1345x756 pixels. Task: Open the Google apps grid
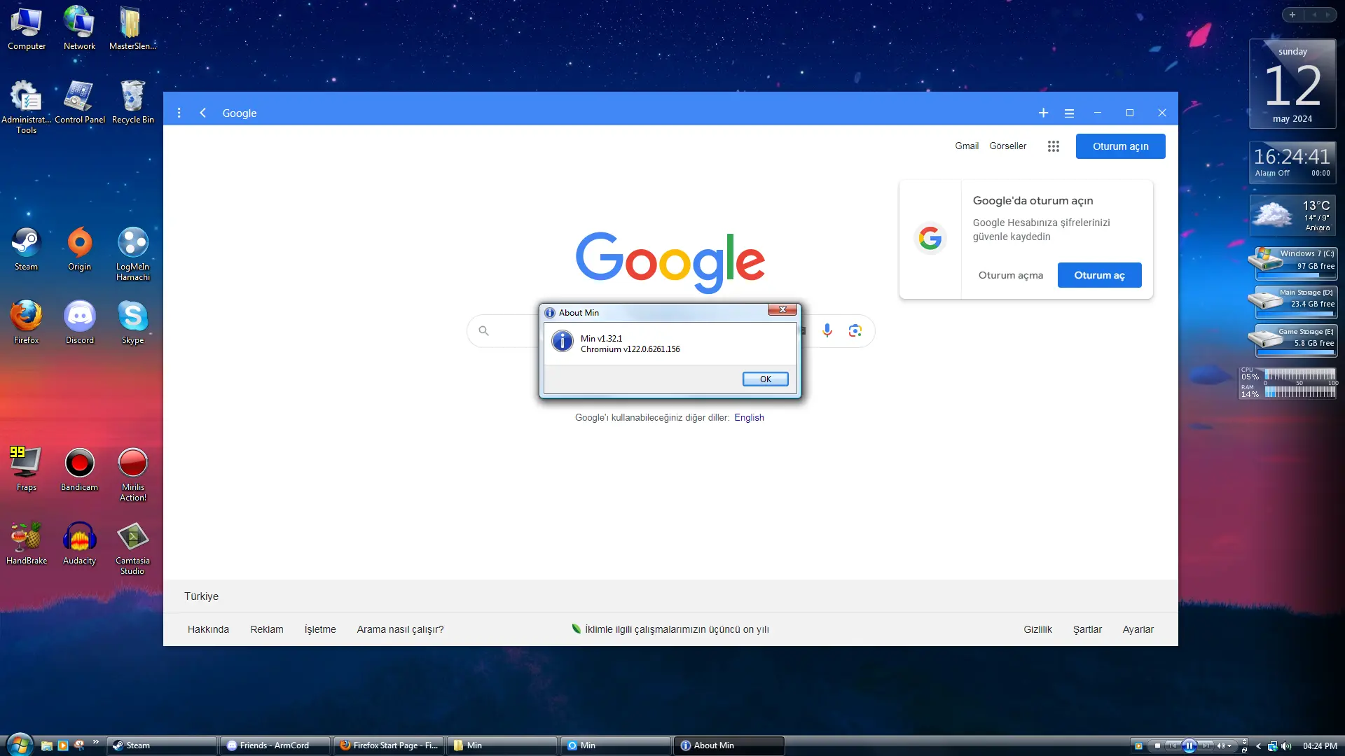pyautogui.click(x=1053, y=146)
